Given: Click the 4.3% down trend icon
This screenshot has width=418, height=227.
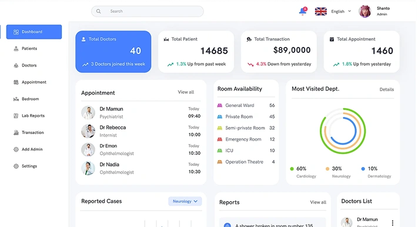Looking at the screenshot, I should [250, 64].
